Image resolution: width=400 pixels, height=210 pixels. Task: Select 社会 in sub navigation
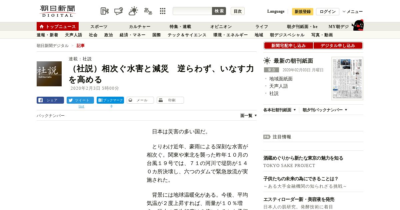coord(93,35)
